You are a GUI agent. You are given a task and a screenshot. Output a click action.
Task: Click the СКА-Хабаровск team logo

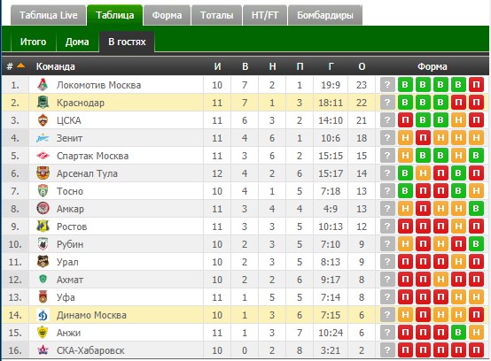[x=43, y=350]
